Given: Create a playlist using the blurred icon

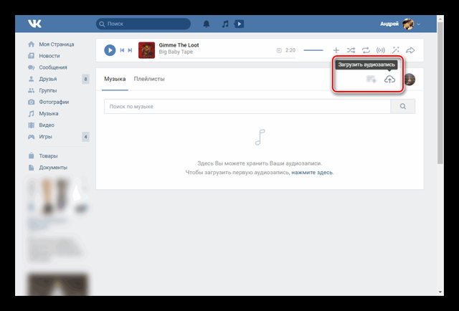Looking at the screenshot, I should [x=372, y=79].
